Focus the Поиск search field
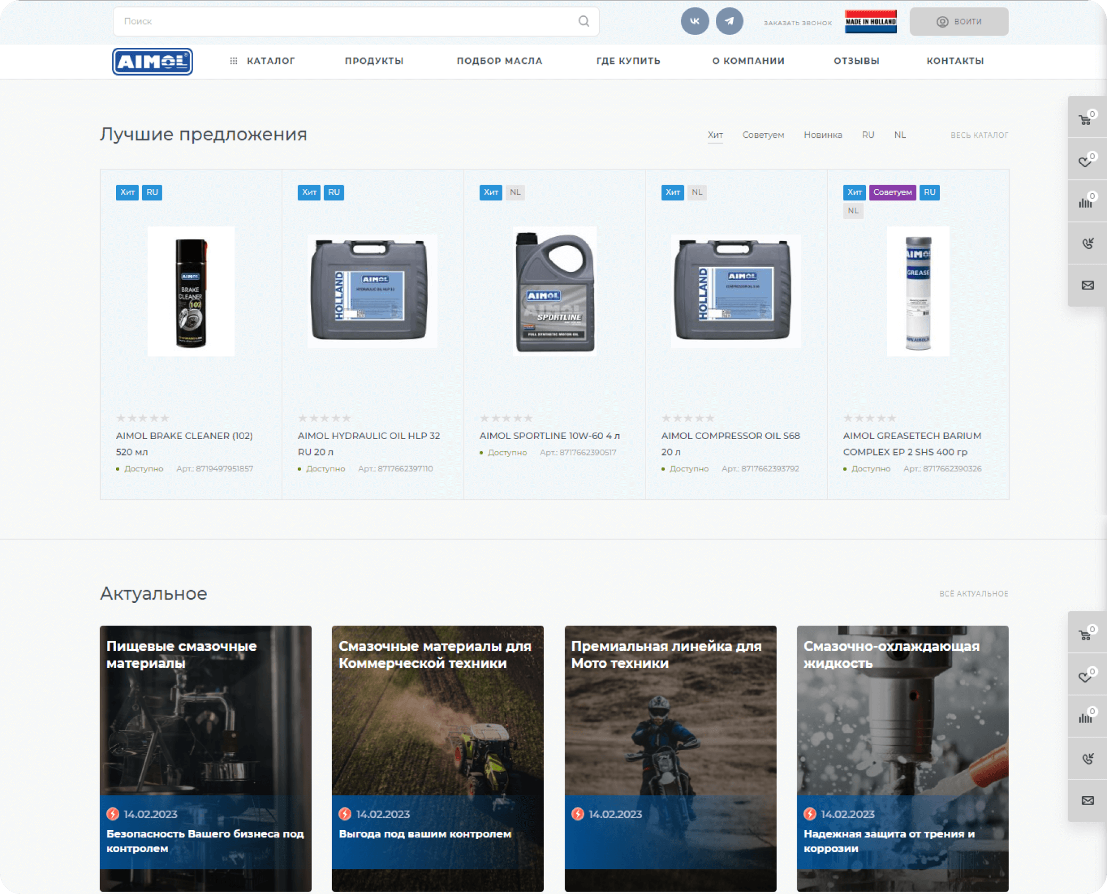This screenshot has width=1107, height=894. 356,21
